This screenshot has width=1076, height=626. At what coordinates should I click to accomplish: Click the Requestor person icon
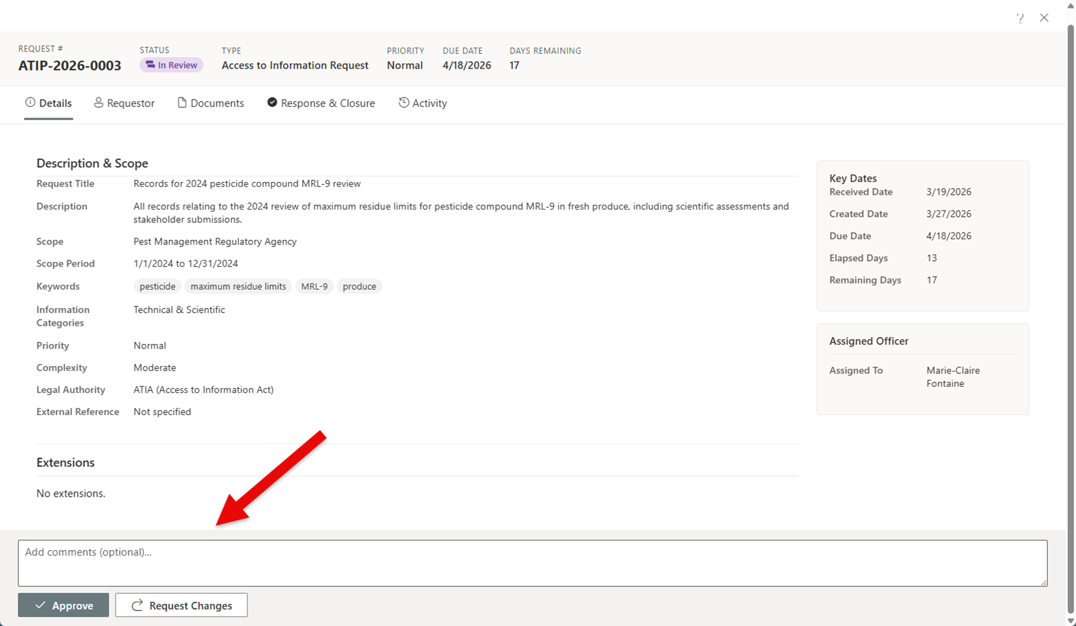tap(98, 103)
